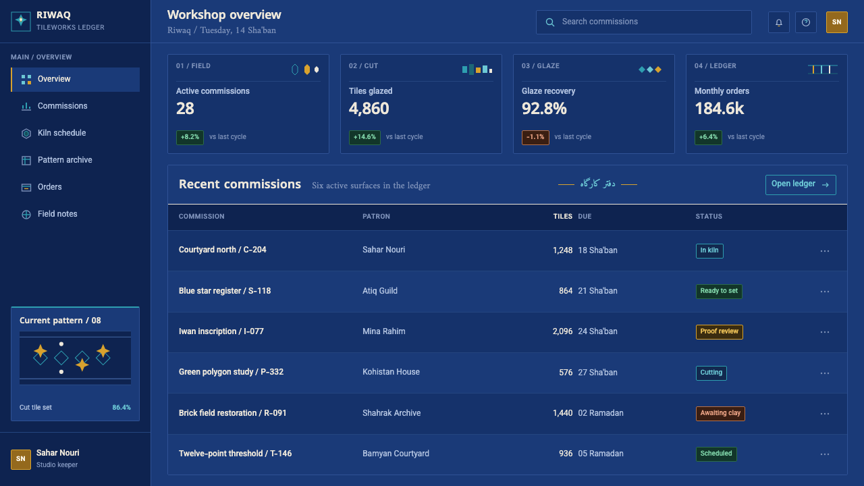The image size is (864, 486).
Task: Open row menu for Brick field restoration / R-091
Action: 825,414
